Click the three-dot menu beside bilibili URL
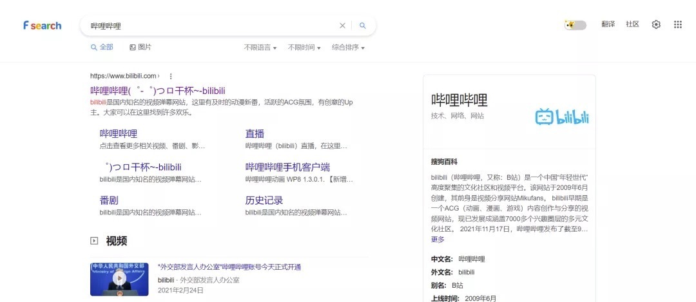696x302 pixels. (x=171, y=76)
